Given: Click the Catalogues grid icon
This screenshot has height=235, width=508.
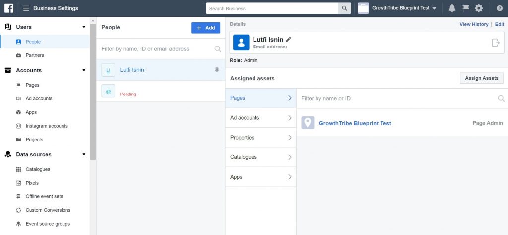Looking at the screenshot, I should pyautogui.click(x=18, y=169).
